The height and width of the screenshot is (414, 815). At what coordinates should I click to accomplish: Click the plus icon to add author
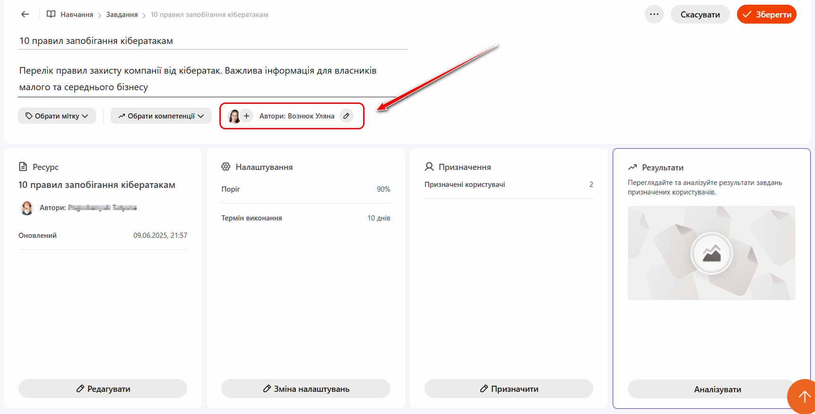pos(246,116)
